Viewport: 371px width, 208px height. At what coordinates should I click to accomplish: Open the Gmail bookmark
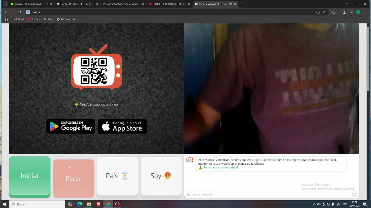(x=19, y=19)
